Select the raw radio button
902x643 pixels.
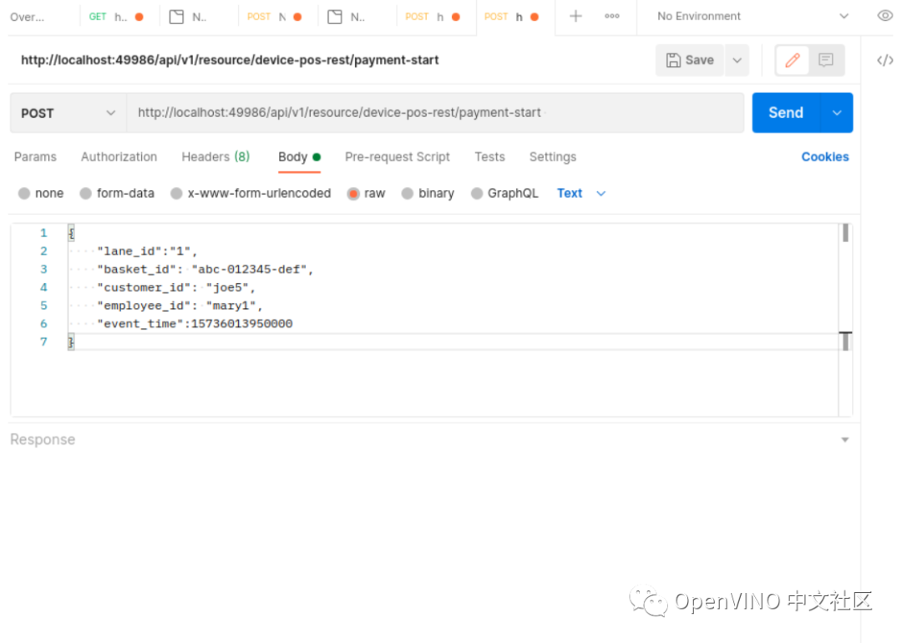point(353,193)
